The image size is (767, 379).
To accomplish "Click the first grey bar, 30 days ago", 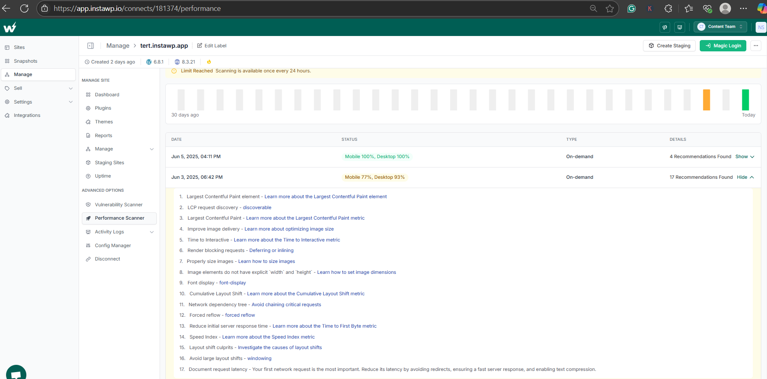I will coord(181,100).
